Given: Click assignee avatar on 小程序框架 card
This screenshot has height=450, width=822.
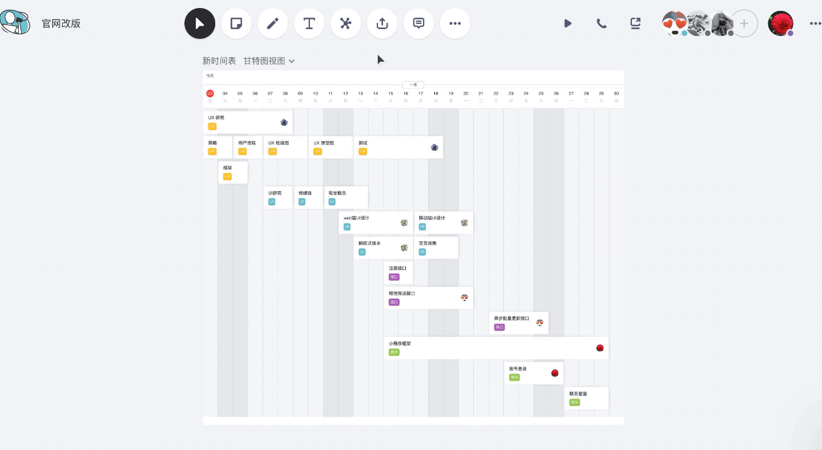Looking at the screenshot, I should (x=600, y=348).
